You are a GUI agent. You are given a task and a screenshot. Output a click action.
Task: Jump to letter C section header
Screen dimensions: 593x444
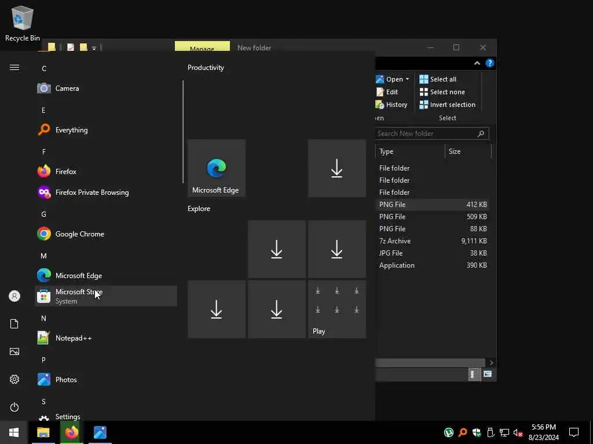[x=44, y=69]
